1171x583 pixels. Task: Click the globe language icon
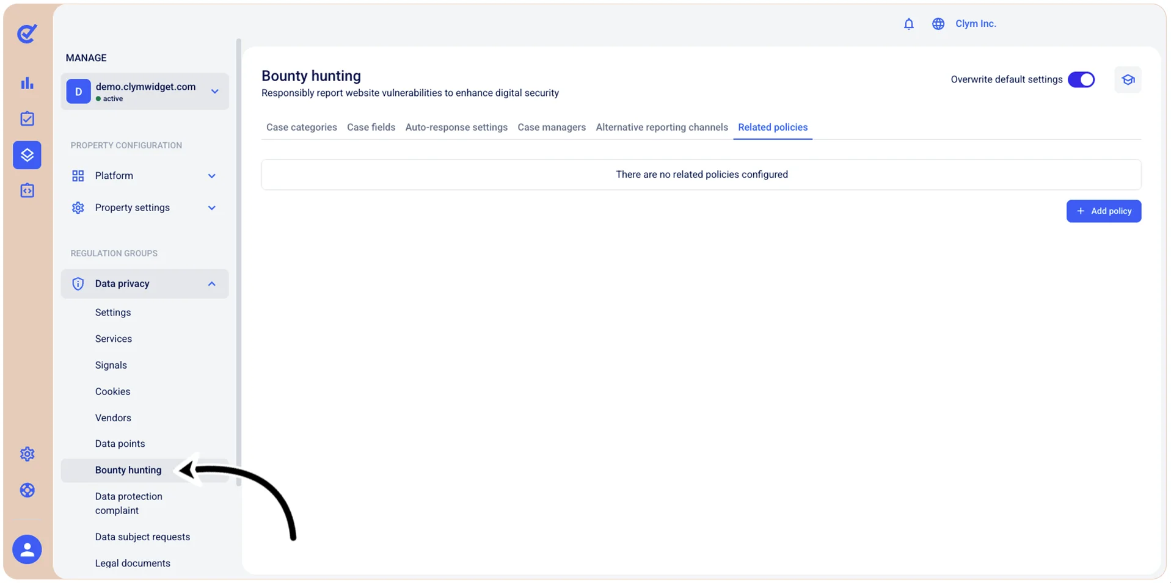point(938,24)
